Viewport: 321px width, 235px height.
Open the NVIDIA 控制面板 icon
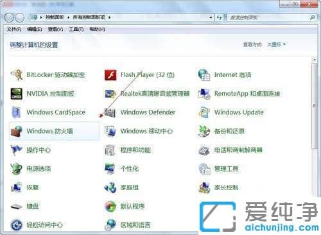coord(17,94)
